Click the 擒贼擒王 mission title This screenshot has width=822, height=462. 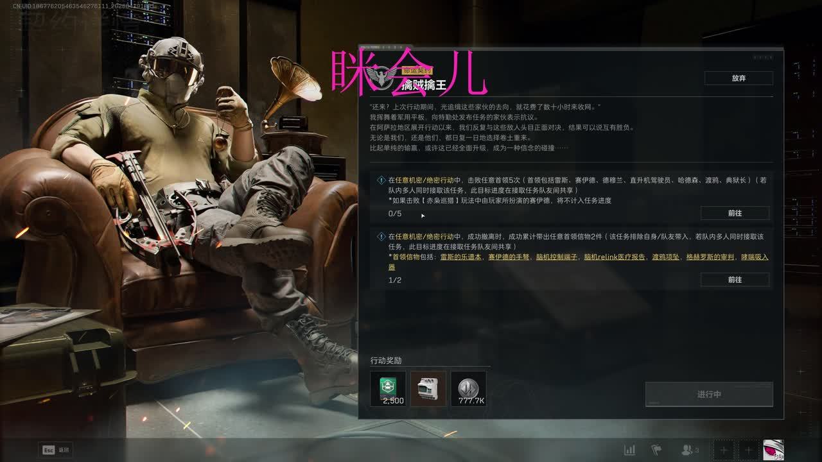pyautogui.click(x=423, y=85)
